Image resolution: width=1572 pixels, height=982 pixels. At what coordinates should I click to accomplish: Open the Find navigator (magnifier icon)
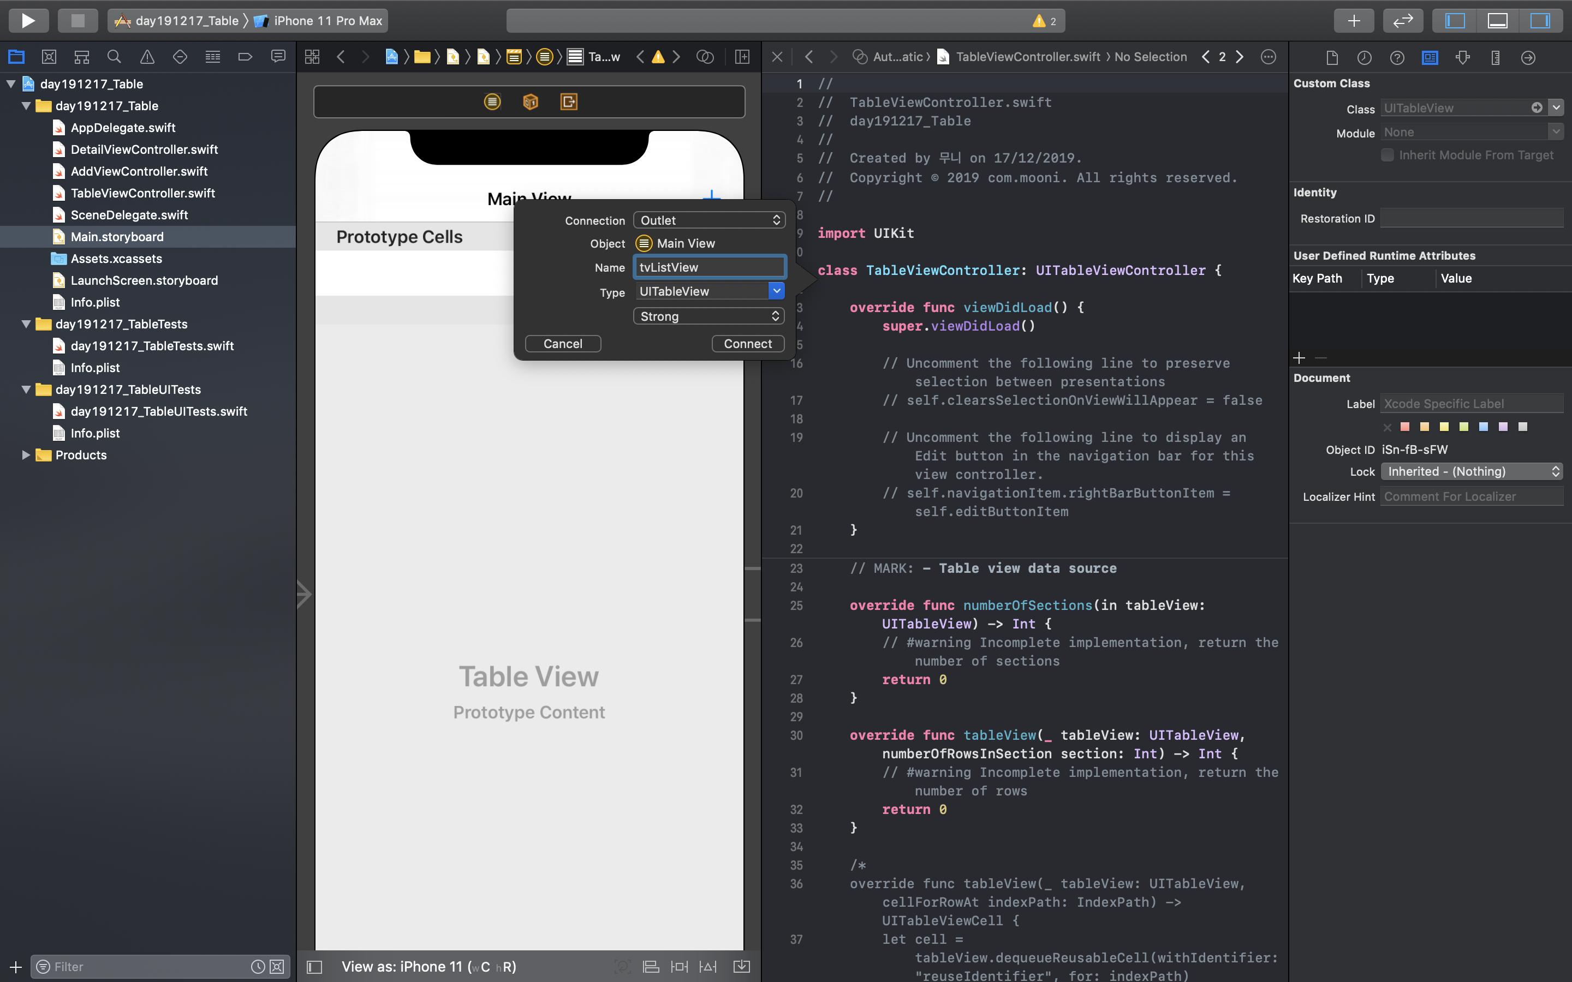(114, 57)
